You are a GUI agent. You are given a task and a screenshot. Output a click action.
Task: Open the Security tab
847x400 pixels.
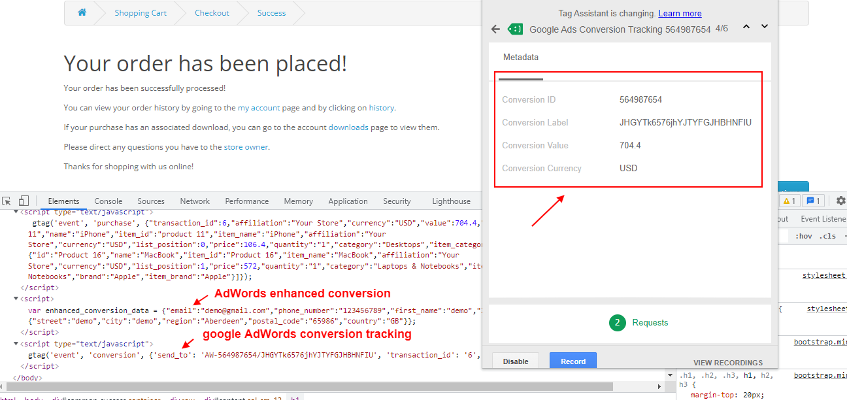tap(397, 201)
